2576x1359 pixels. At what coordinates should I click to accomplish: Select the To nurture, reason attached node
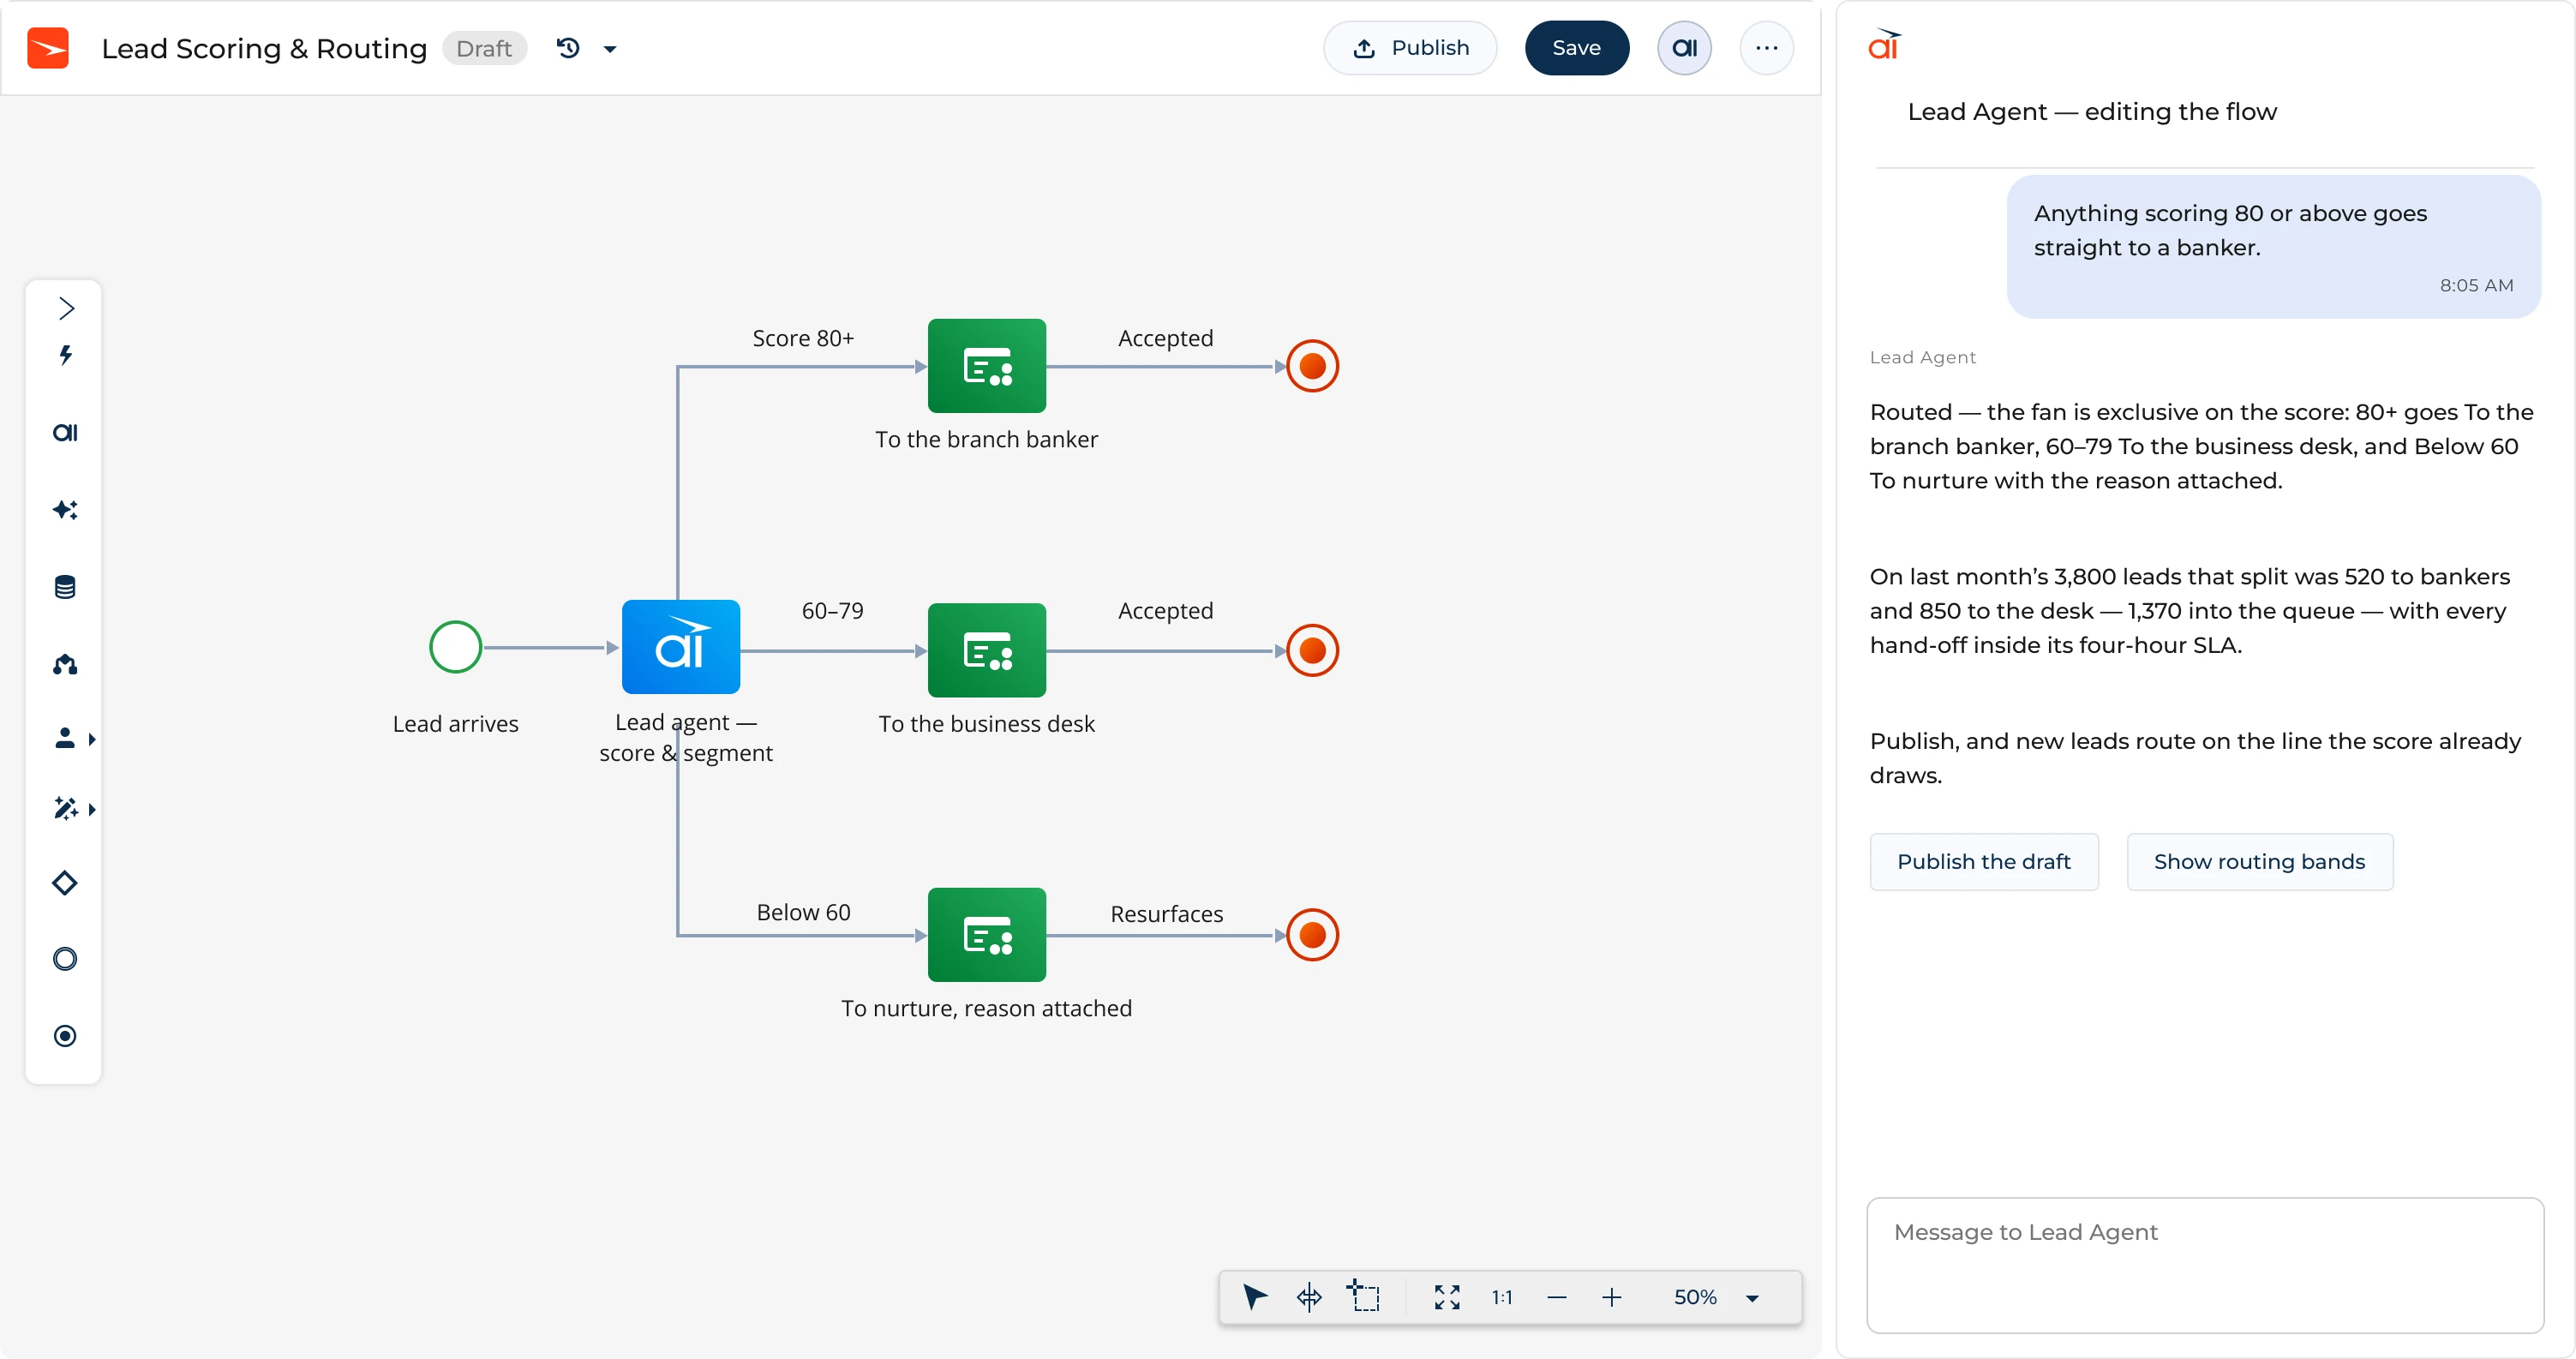(x=987, y=935)
